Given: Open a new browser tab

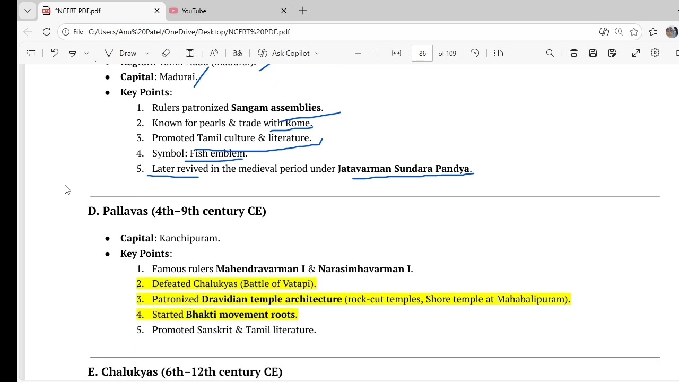Looking at the screenshot, I should coord(303,11).
